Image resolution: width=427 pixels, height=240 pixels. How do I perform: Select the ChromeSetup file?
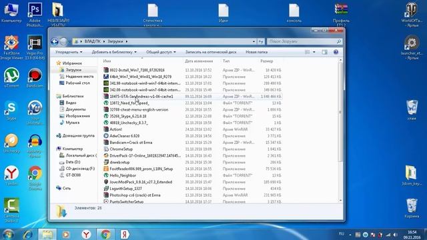121,149
